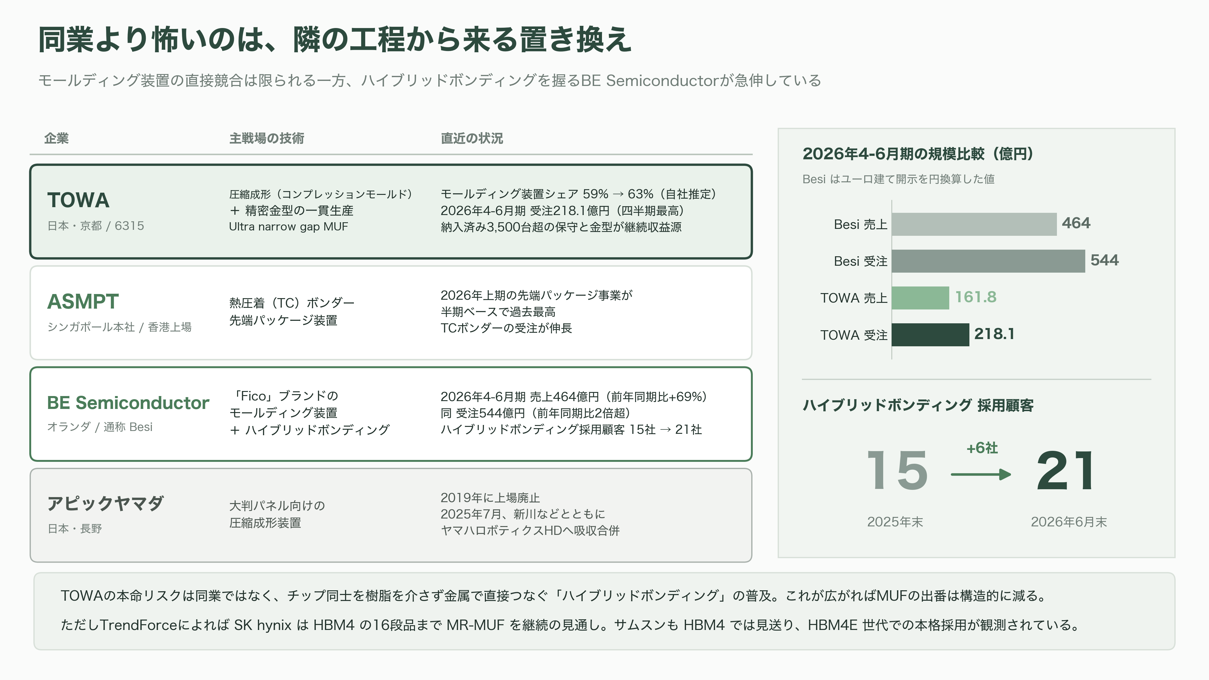Click the ハイブリッドボンディング 採用顧客 heading
Screen dimensions: 1209x680
click(x=918, y=405)
